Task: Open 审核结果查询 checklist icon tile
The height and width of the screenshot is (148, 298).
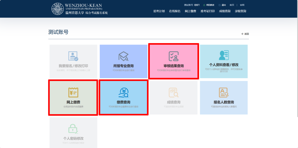Action: (174, 56)
